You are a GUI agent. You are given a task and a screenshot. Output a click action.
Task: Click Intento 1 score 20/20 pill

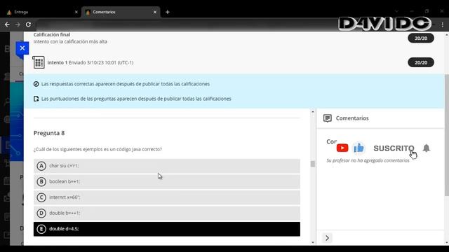[421, 62]
